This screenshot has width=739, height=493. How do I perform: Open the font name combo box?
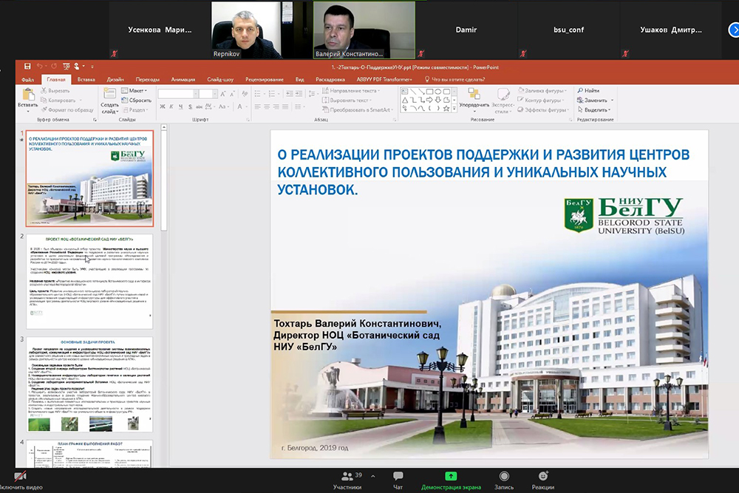pyautogui.click(x=177, y=93)
